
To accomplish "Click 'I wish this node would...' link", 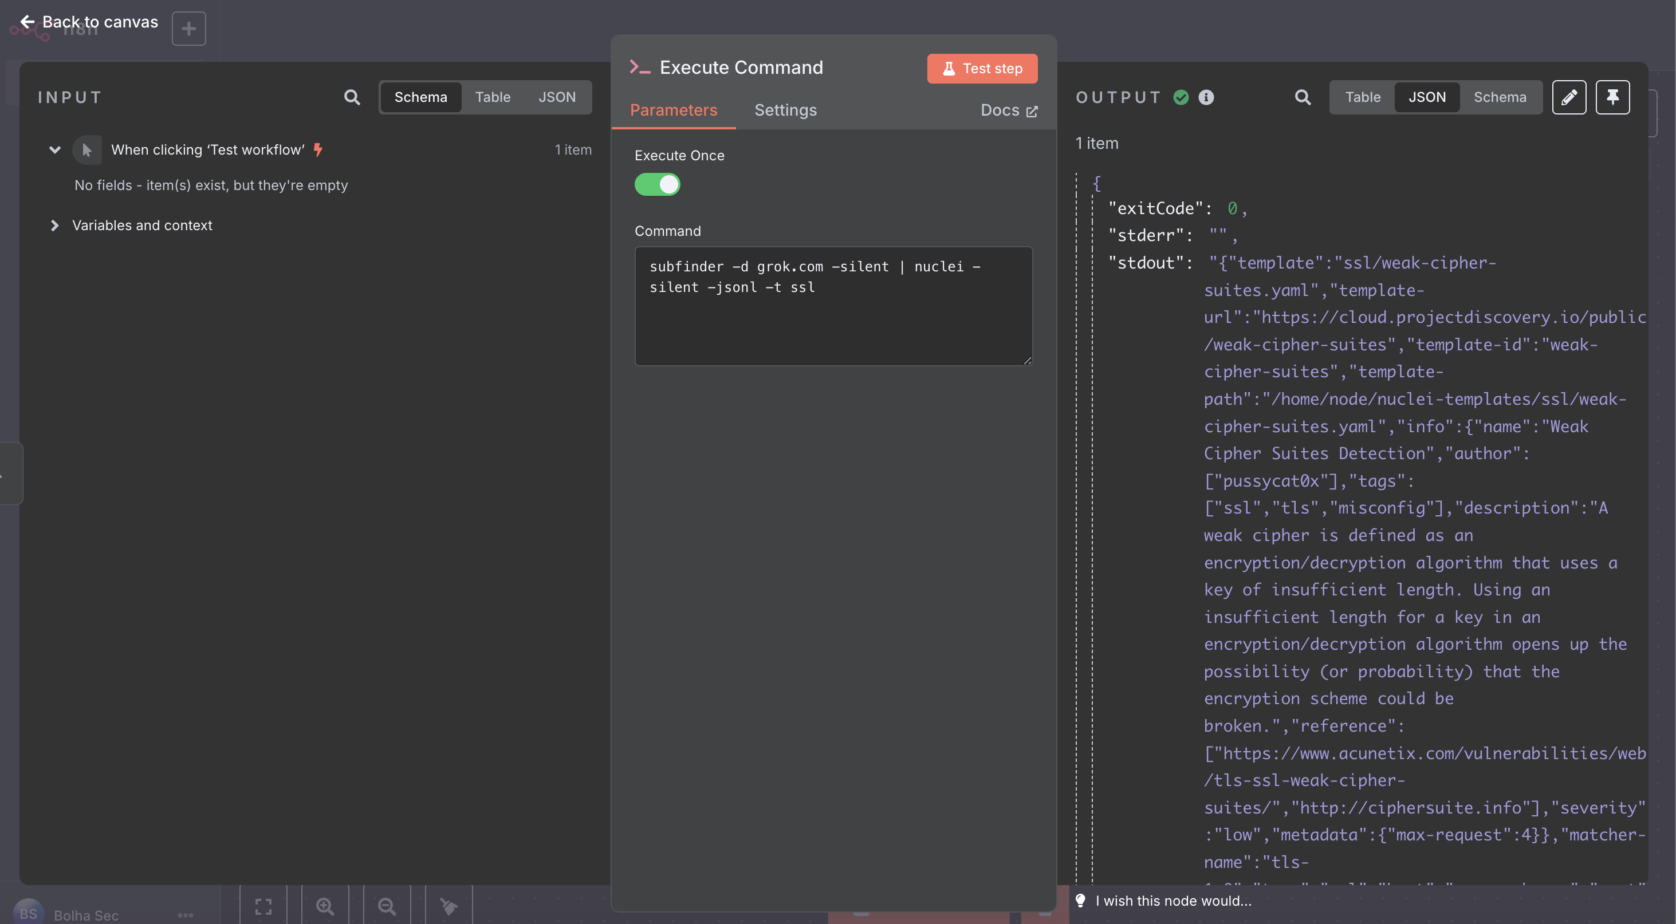I will click(1173, 901).
